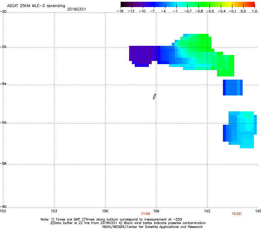Screen dimensions: 261x229
Task: Click the red 10:59 time label
Action: tap(236, 214)
